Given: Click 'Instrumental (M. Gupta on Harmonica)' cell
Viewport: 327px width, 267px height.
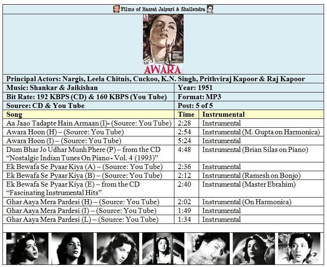Looking at the screenshot, I should pyautogui.click(x=261, y=132).
